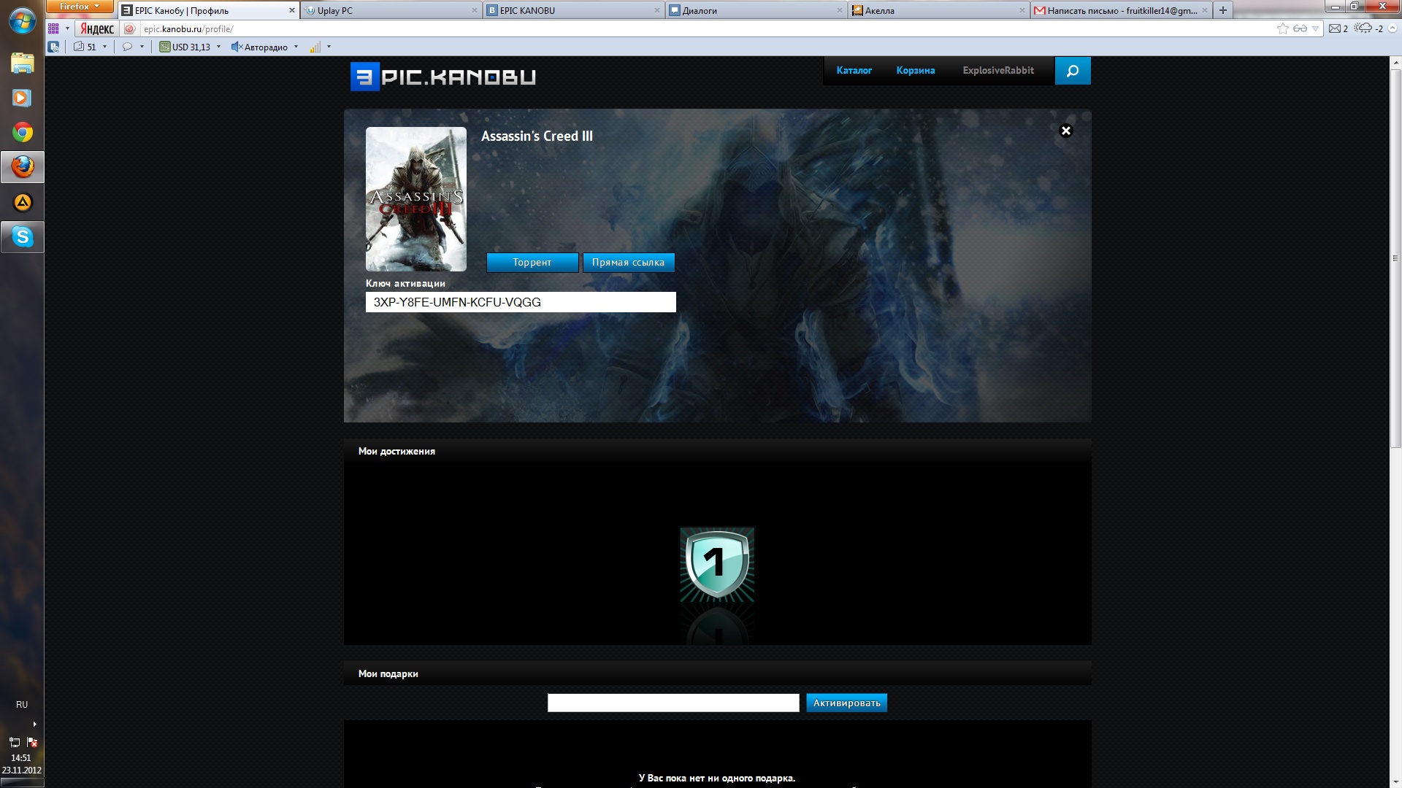Image resolution: width=1402 pixels, height=788 pixels.
Task: Open the Firefox menu button
Action: tap(80, 7)
